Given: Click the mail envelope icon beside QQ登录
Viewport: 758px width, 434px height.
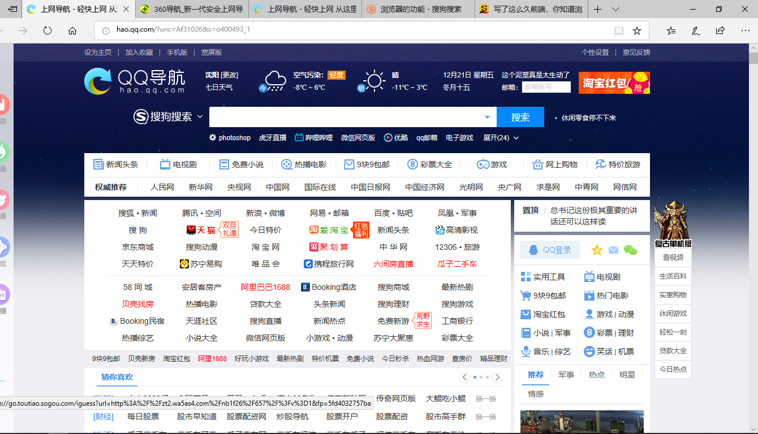Looking at the screenshot, I should [613, 250].
